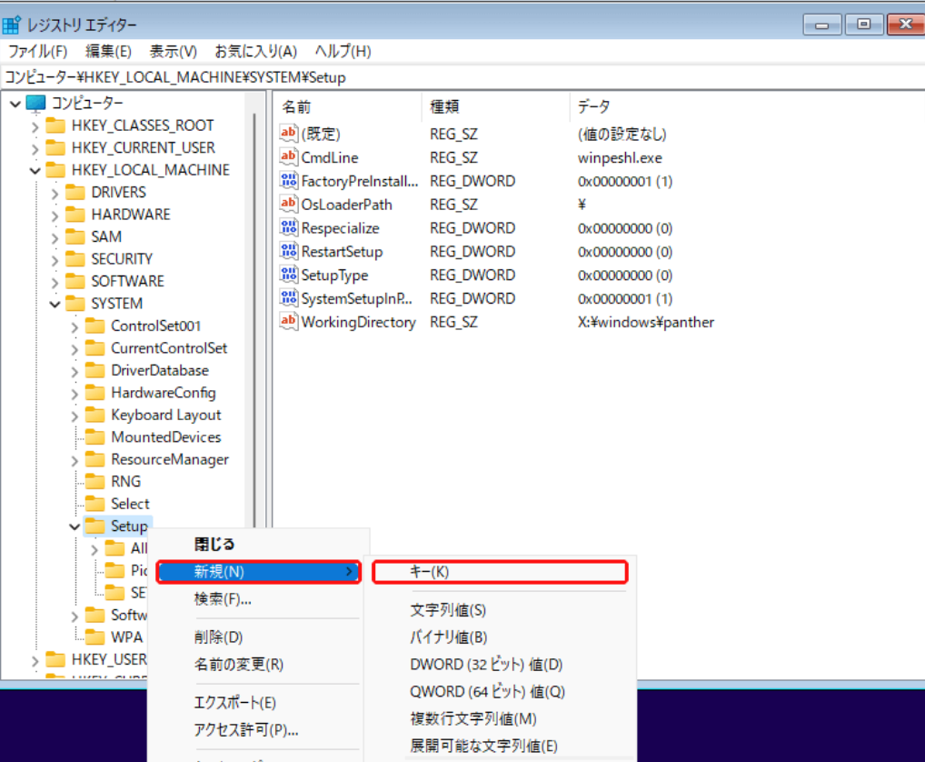Click the DRIVERS folder icon
The image size is (925, 762).
[x=75, y=193]
